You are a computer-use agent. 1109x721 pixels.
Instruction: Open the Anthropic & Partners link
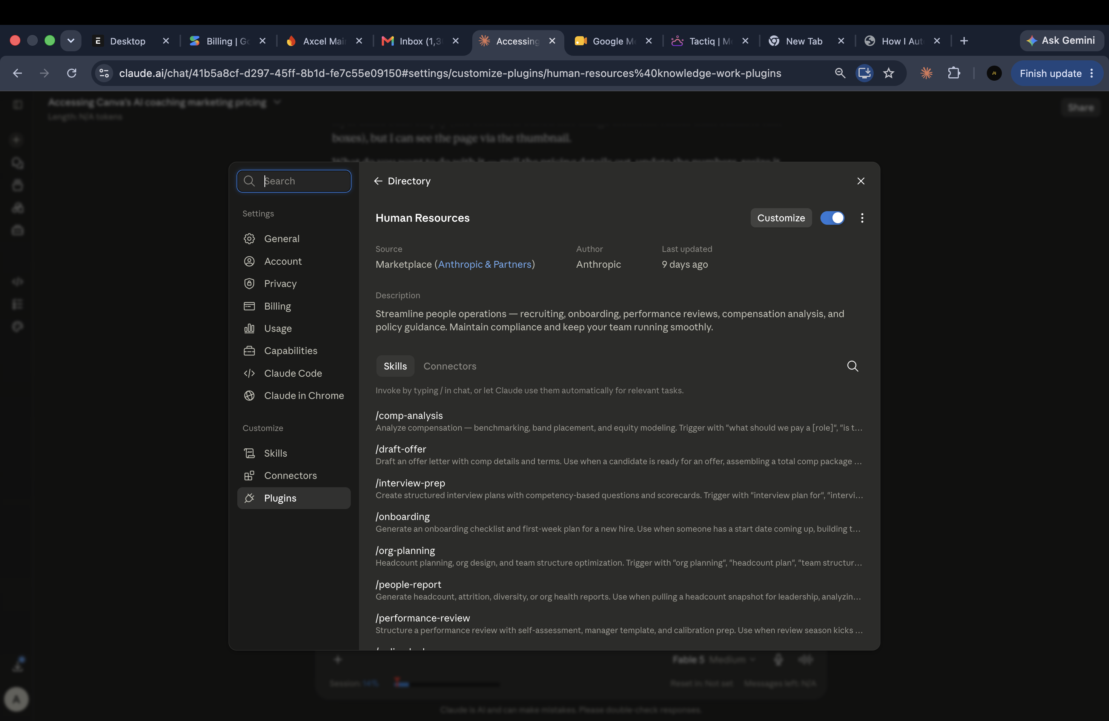coord(485,264)
